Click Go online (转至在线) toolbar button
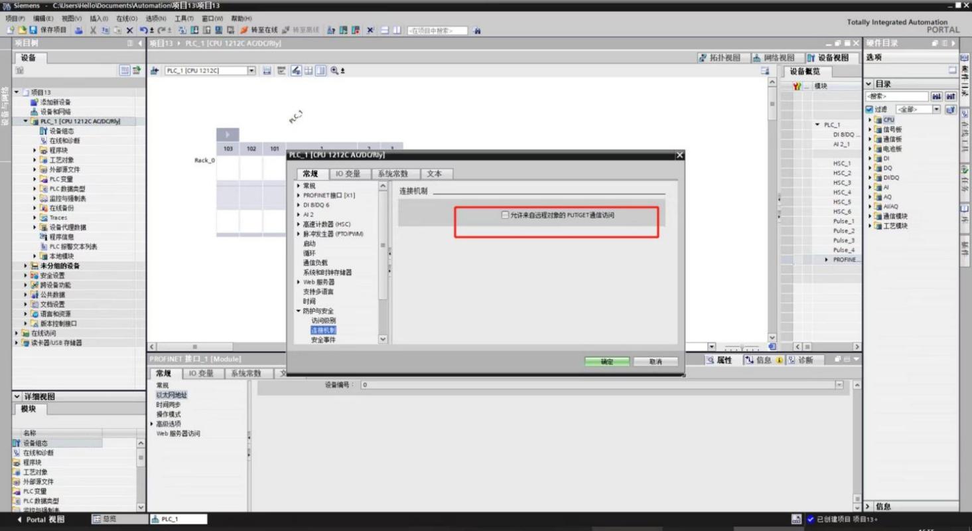Screen dimensions: 972x531 pos(259,30)
